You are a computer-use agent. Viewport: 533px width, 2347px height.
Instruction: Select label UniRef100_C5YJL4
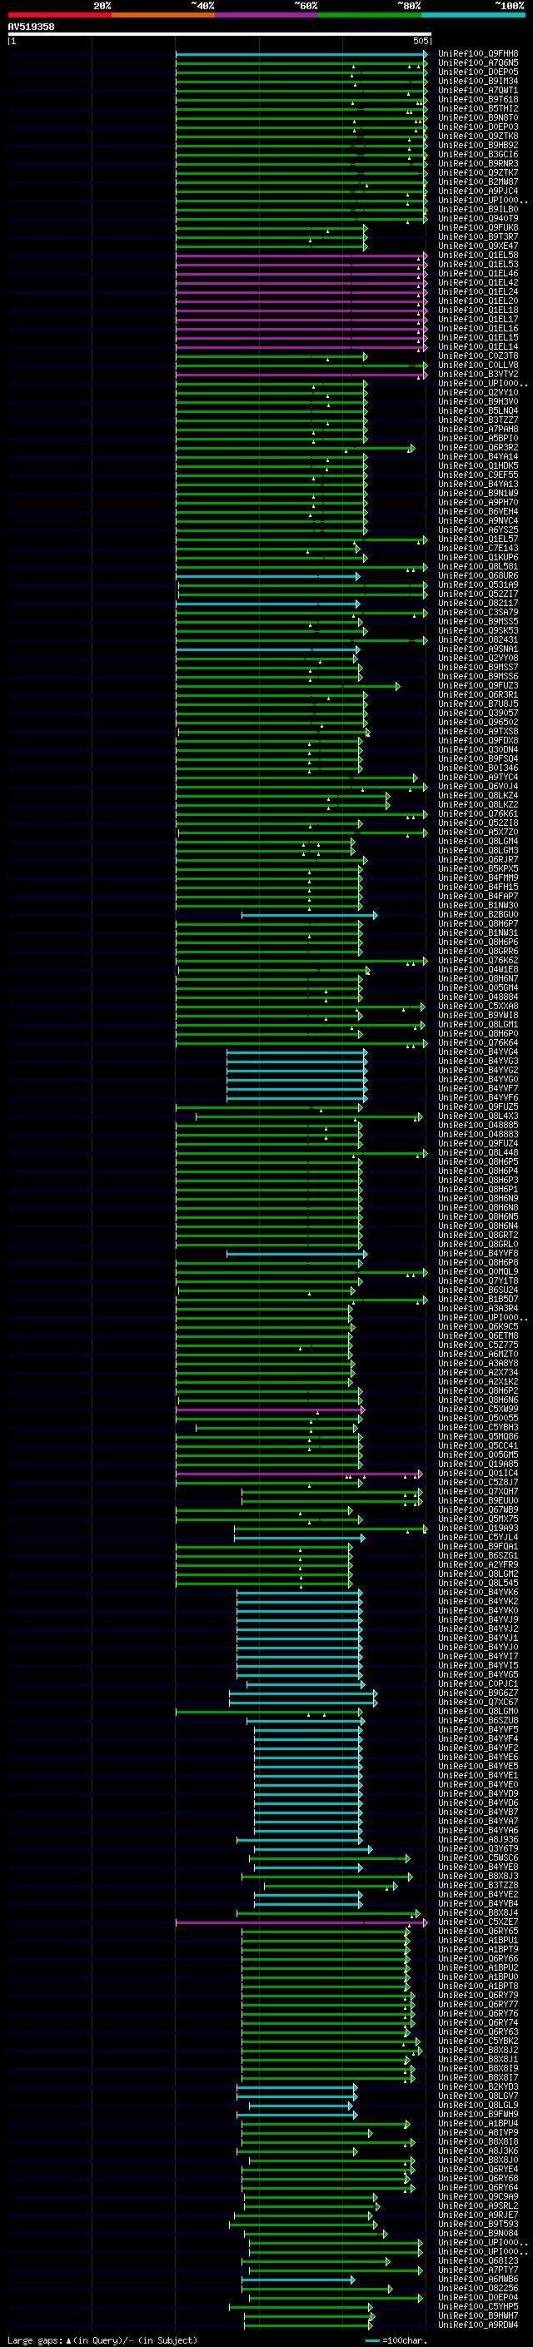coord(478,1538)
